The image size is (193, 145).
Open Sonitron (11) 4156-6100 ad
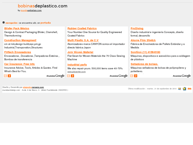(145, 52)
